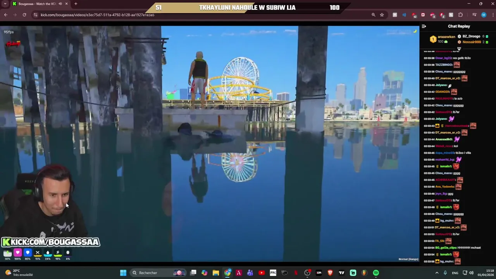496x279 pixels.
Task: Open tab search dropdown arrow
Action: click(5, 4)
